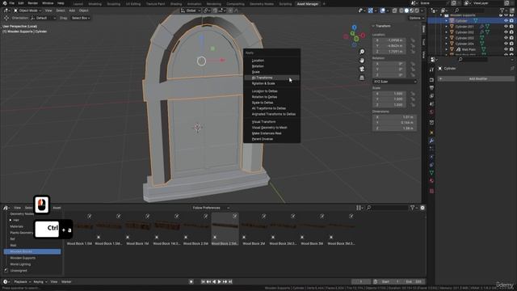Toggle lock on Location X field
The width and height of the screenshot is (517, 291).
413,40
